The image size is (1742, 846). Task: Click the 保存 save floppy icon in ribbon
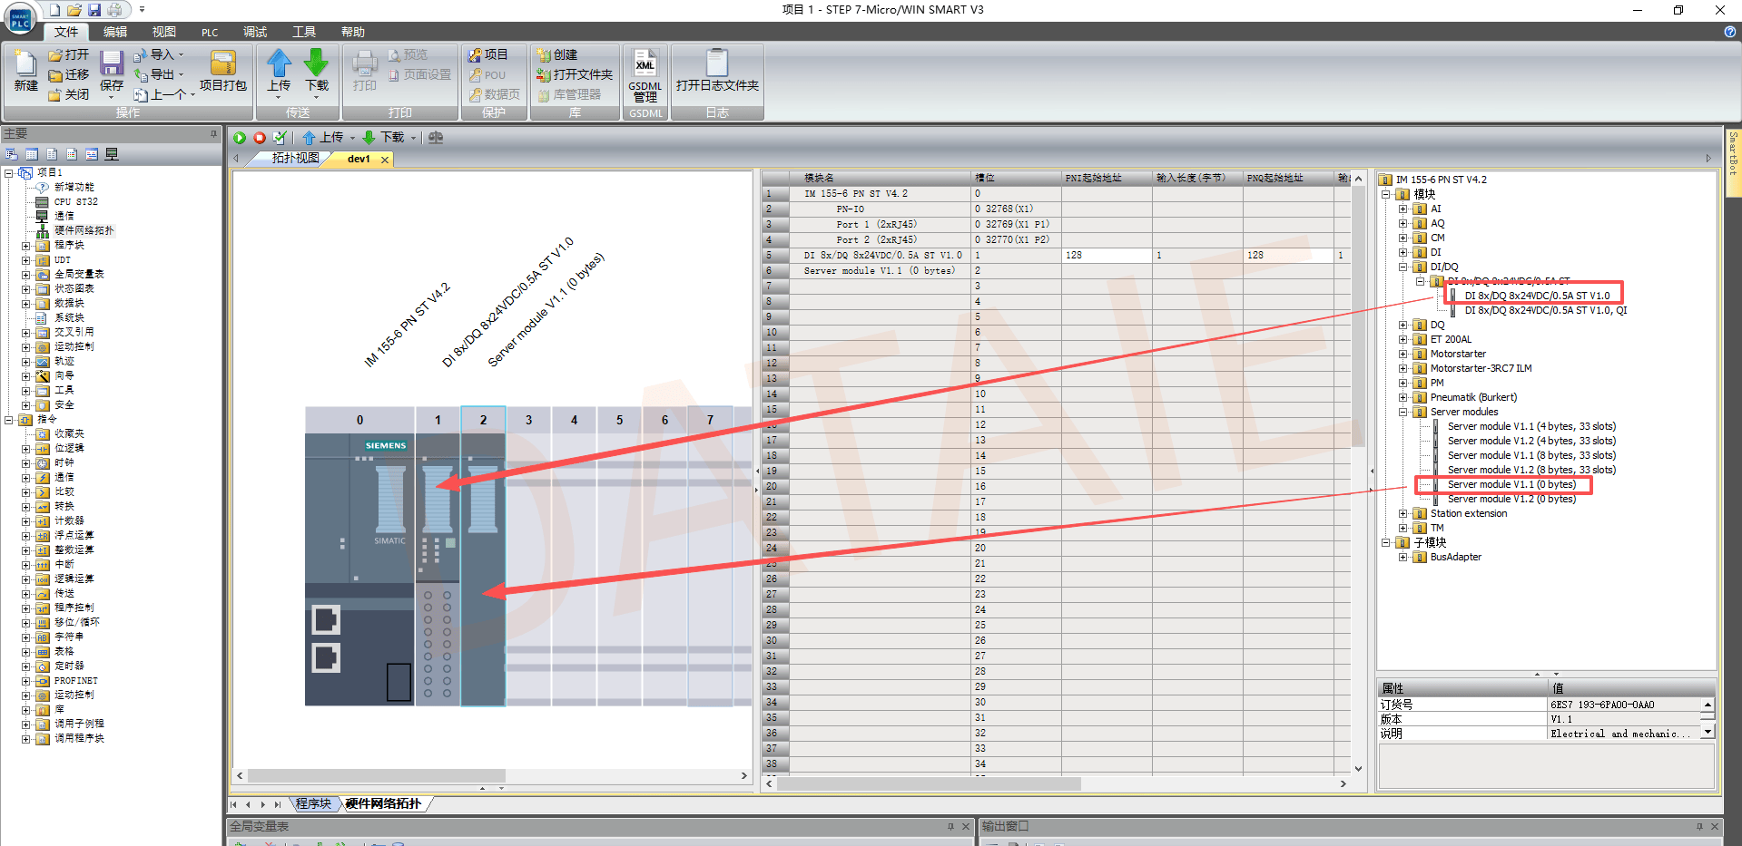(112, 63)
